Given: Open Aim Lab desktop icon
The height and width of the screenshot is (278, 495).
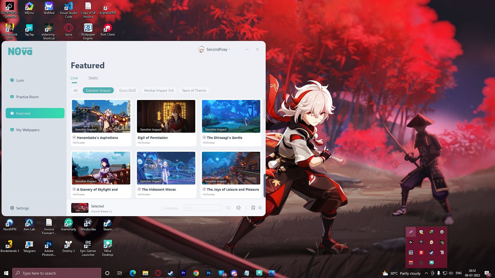Looking at the screenshot, I should [29, 225].
